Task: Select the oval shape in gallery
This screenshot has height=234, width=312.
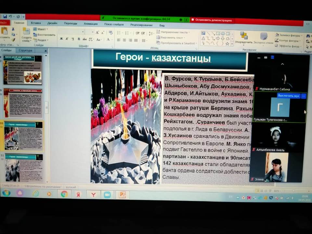Action: pyautogui.click(x=223, y=33)
